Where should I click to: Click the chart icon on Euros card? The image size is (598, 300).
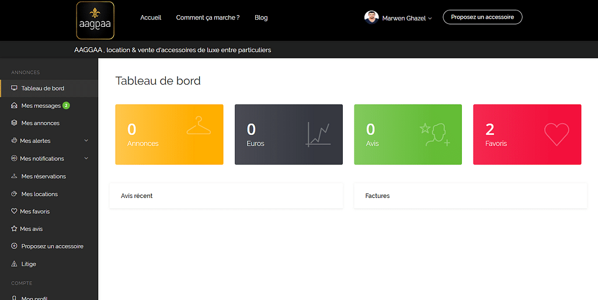(318, 134)
